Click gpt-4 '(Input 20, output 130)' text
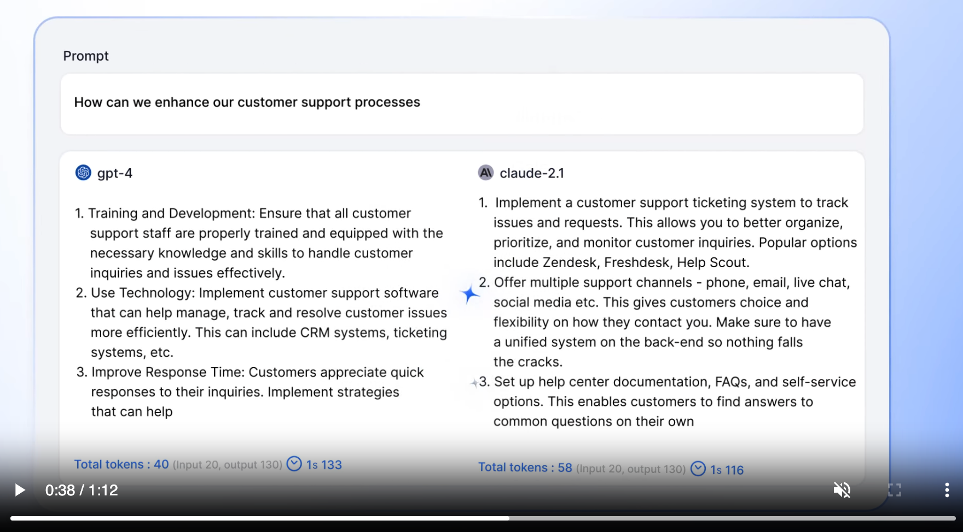The image size is (963, 532). coord(228,465)
